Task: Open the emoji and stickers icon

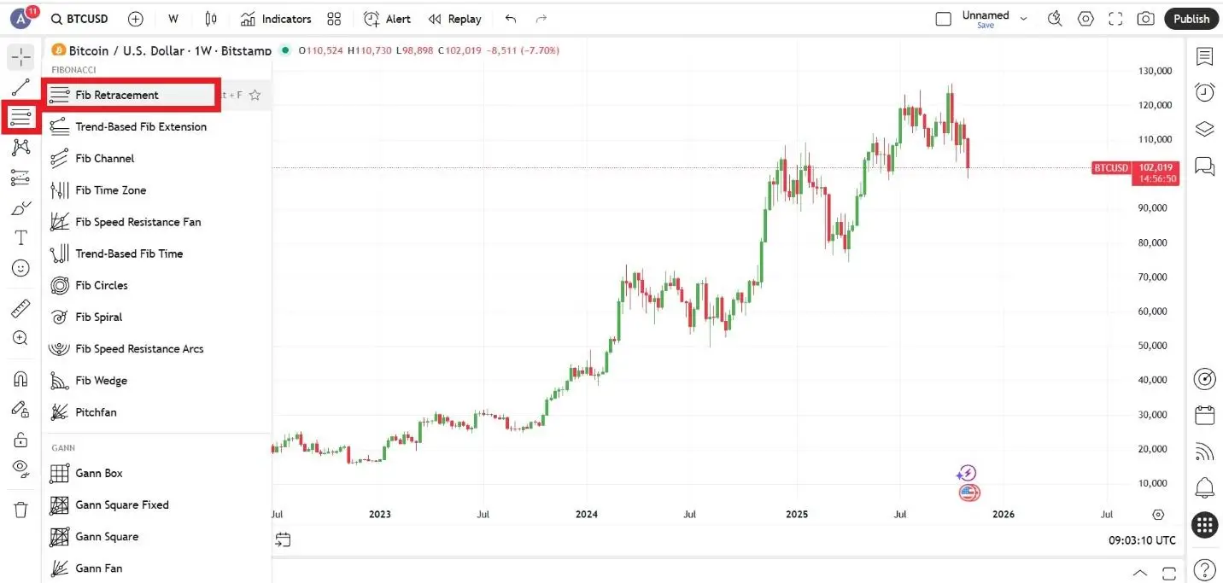Action: click(x=20, y=268)
